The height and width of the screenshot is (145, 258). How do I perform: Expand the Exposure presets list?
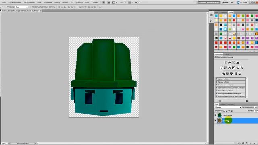click(217, 85)
